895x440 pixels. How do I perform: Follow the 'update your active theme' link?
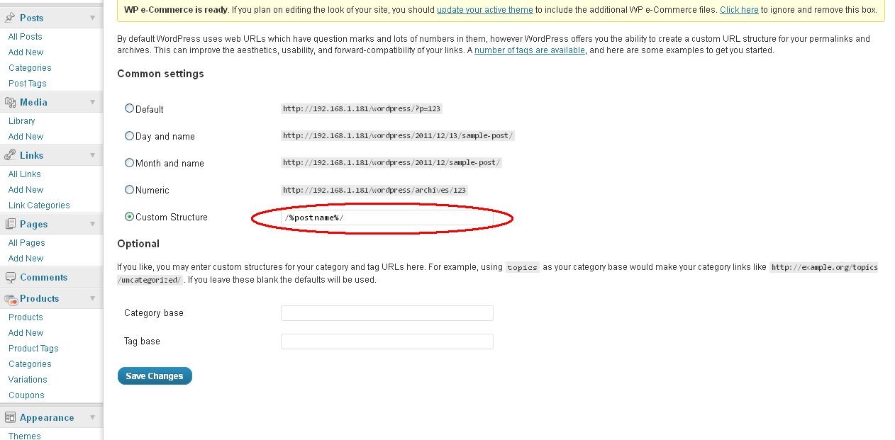coord(485,10)
